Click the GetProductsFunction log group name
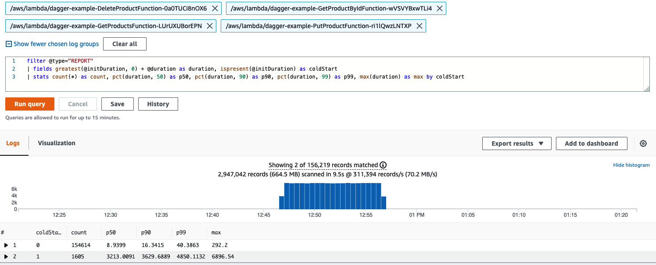This screenshot has height=265, width=656. click(x=106, y=26)
